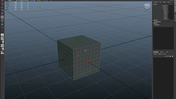176x99 pixels.
Task: Click the Rotate Z value field
Action: click(171, 13)
